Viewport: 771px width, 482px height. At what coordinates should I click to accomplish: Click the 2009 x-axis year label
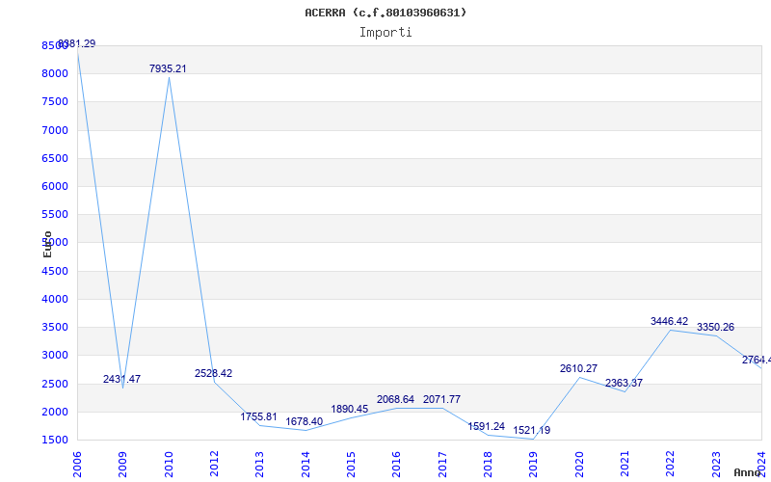(x=123, y=465)
